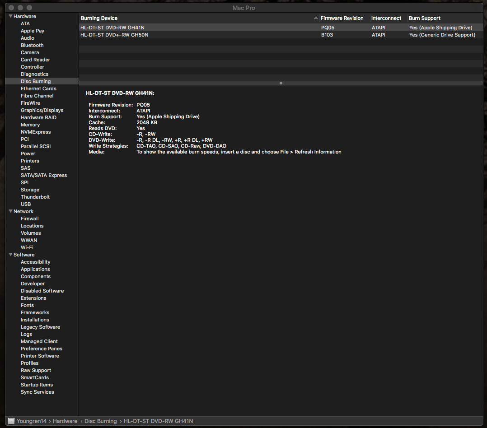The height and width of the screenshot is (428, 487).
Task: Open Diagnostics in the sidebar
Action: [34, 74]
